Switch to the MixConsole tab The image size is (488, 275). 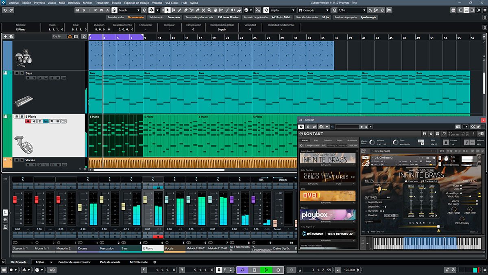click(18, 262)
